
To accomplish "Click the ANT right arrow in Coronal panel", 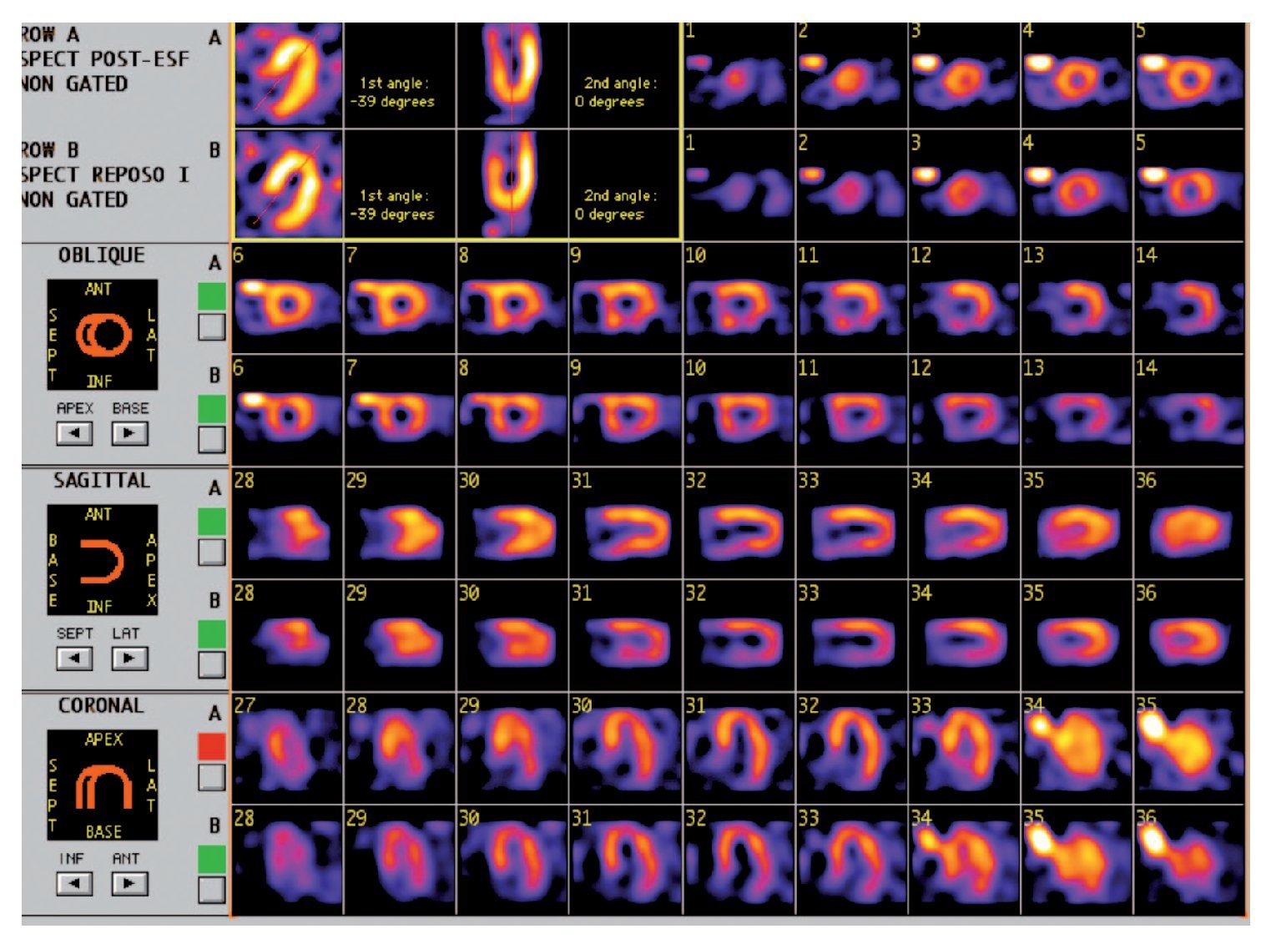I will coord(129,883).
